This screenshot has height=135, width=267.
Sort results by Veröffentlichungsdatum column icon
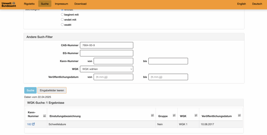[239, 115]
